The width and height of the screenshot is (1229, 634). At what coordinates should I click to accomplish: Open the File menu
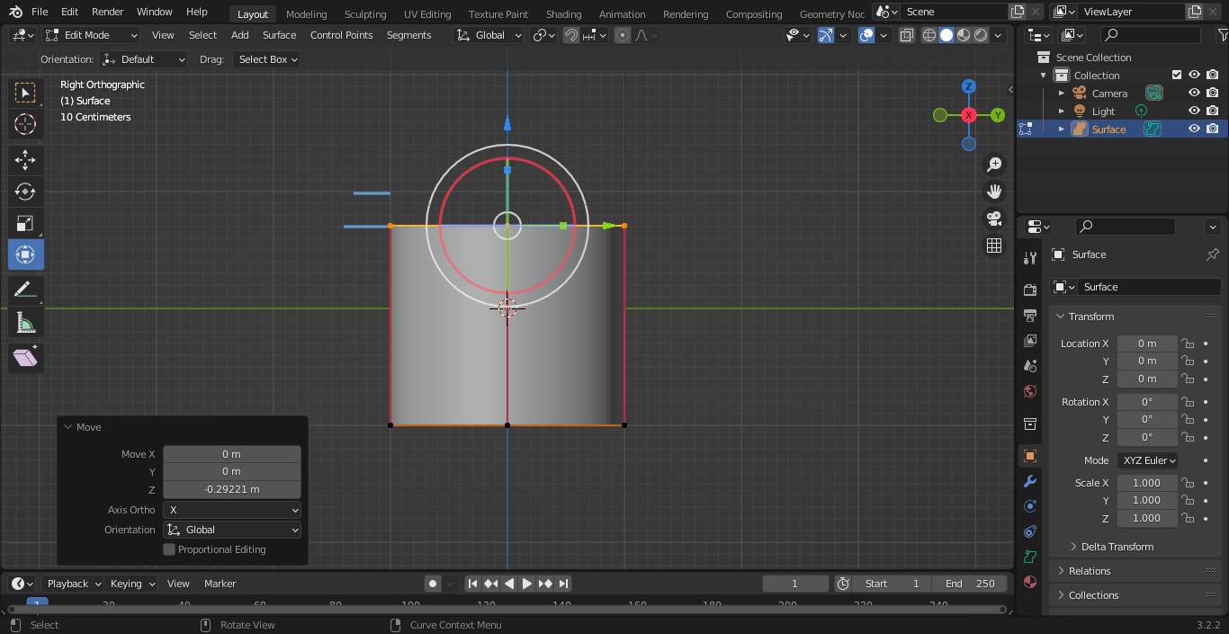(40, 12)
